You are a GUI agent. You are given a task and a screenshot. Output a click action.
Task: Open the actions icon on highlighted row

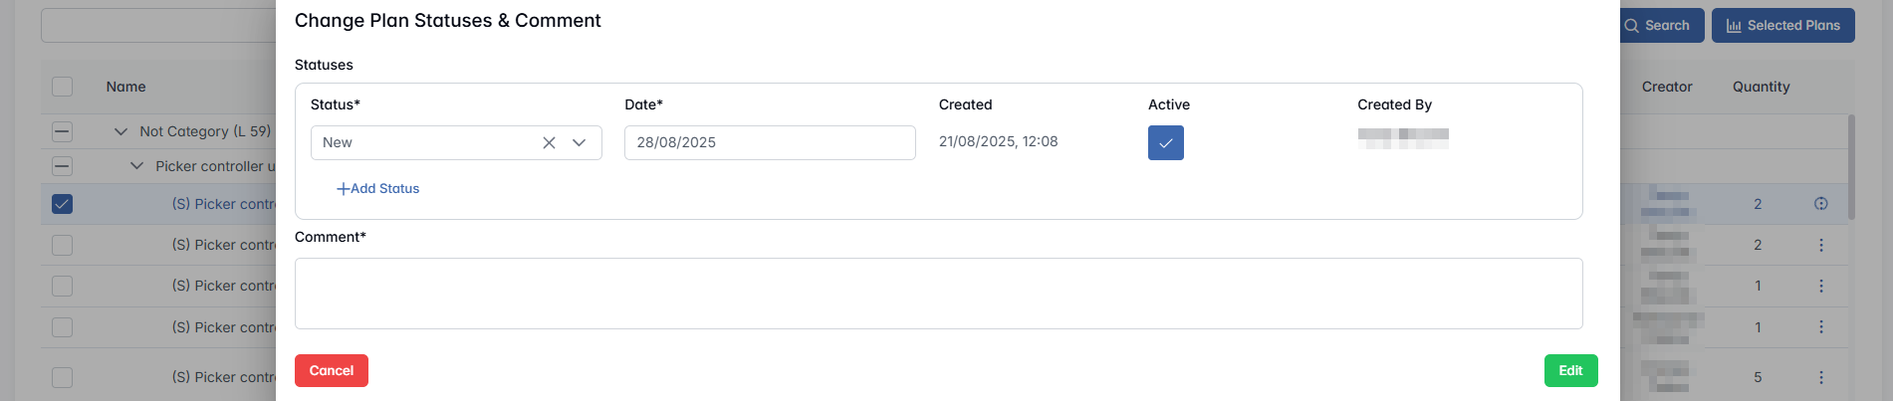pos(1820,204)
